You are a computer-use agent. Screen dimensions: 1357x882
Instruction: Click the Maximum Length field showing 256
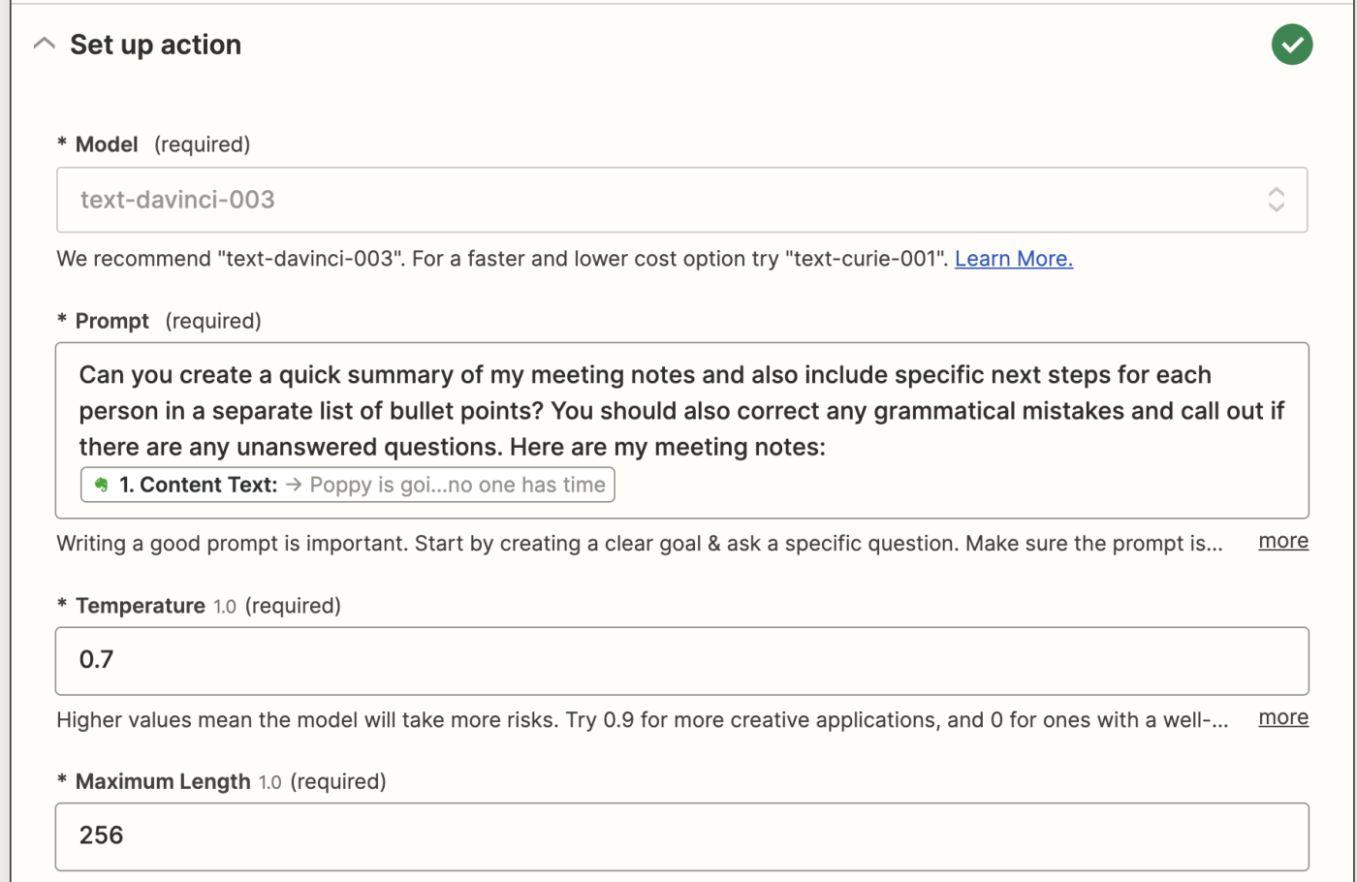(x=681, y=836)
